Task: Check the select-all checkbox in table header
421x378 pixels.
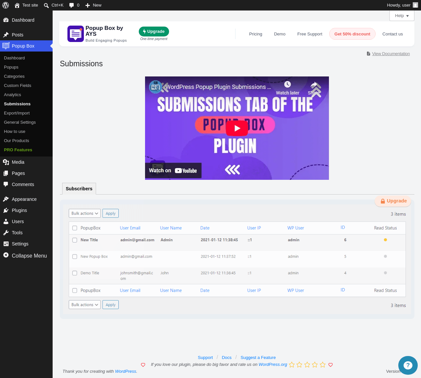Action: [x=75, y=228]
